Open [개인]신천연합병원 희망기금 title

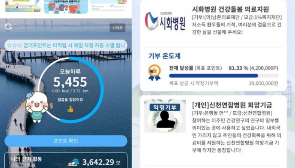pos(232,105)
